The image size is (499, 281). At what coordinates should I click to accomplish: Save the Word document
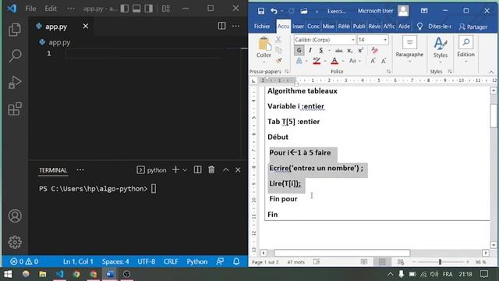(261, 11)
